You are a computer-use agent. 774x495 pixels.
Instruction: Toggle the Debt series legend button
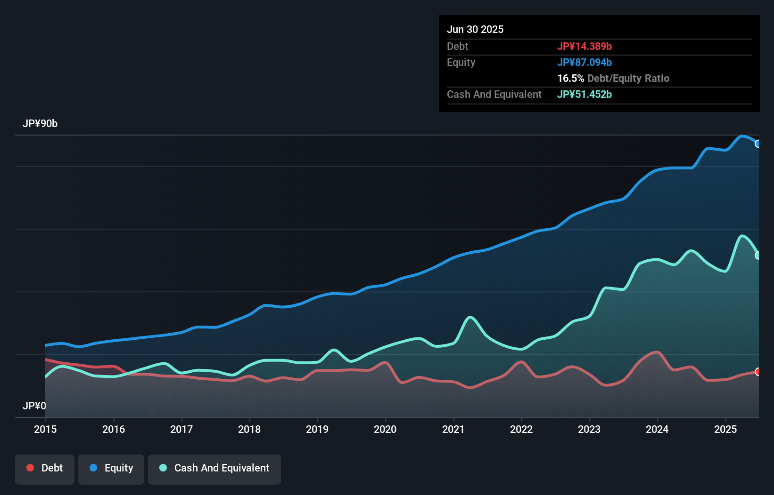point(45,469)
